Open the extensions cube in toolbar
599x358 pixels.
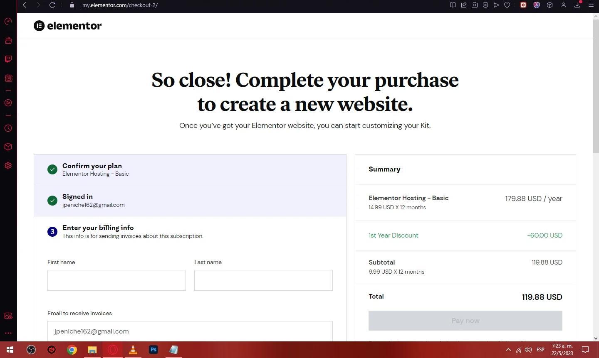pos(549,5)
